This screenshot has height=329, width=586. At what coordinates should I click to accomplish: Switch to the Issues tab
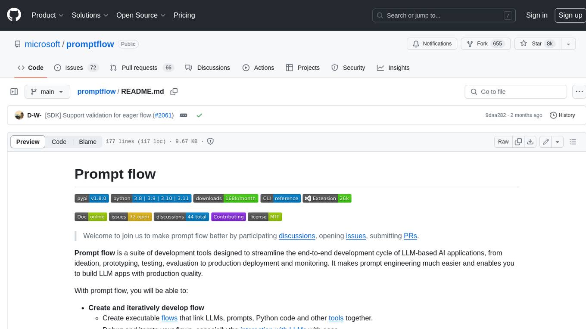pos(76,68)
